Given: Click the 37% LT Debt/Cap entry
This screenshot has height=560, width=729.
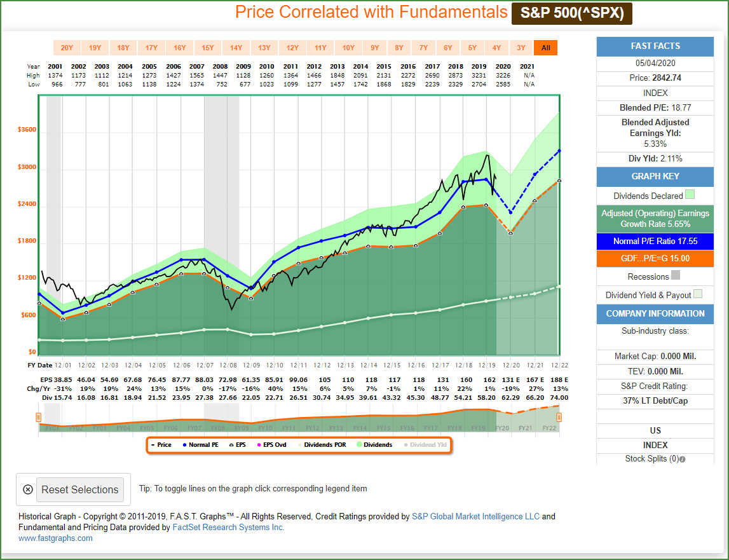Looking at the screenshot, I should click(655, 401).
